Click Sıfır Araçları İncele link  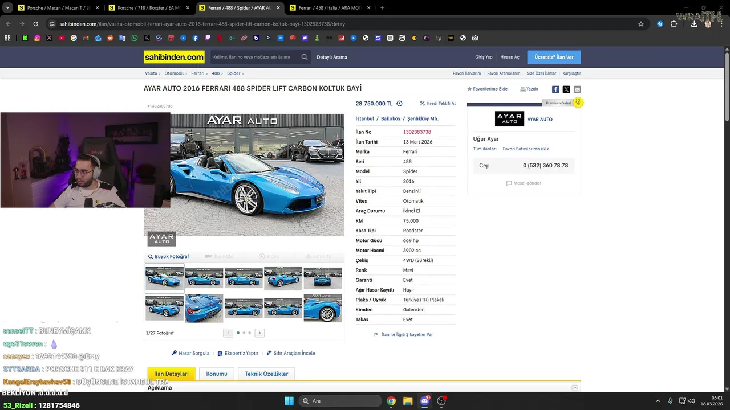pos(291,353)
